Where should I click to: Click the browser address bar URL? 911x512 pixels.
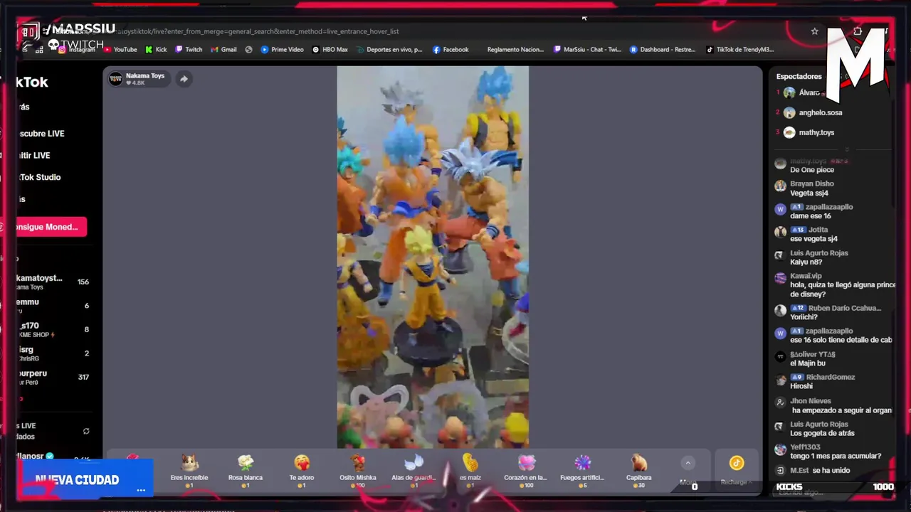coord(256,31)
